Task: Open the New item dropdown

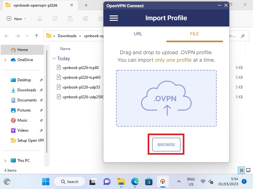Action: click(16, 19)
